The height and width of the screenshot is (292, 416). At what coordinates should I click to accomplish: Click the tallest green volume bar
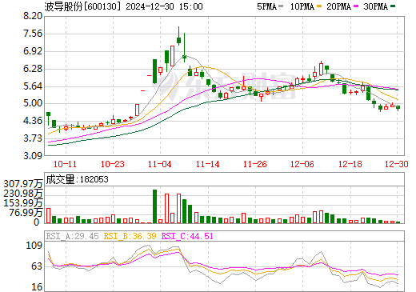coord(154,206)
